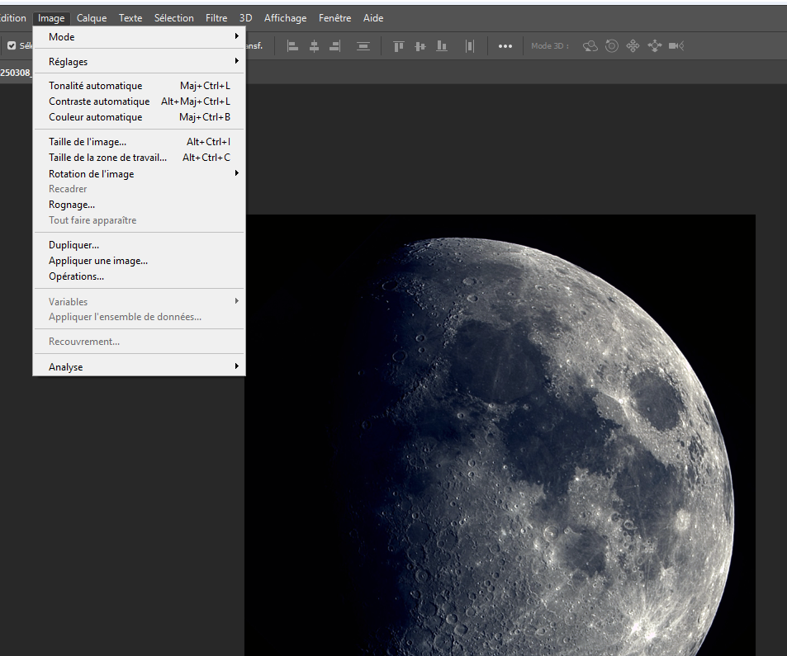Viewport: 787px width, 656px height.
Task: Open the Image menu
Action: 51,18
